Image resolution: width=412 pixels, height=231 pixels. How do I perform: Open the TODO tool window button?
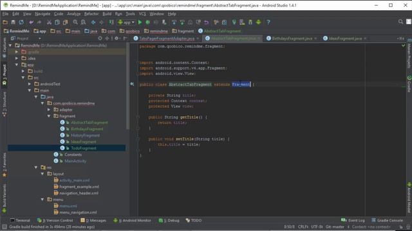[194, 220]
